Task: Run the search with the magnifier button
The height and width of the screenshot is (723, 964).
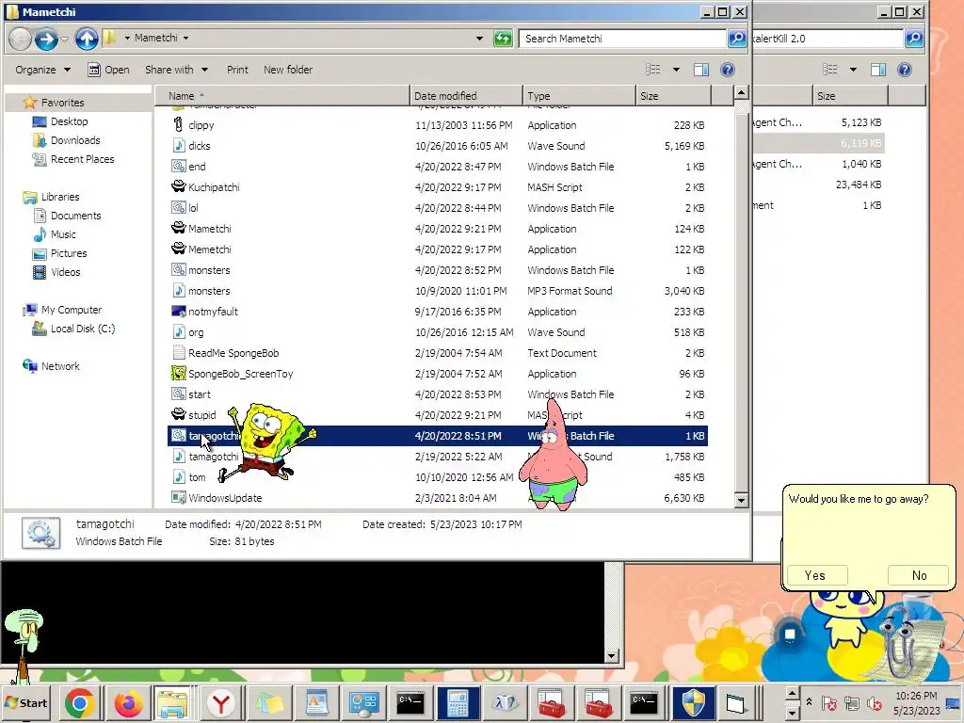Action: 736,39
